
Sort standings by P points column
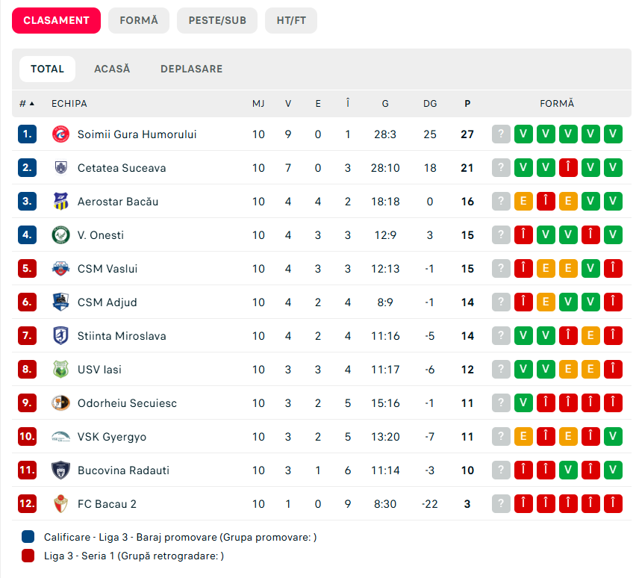click(467, 104)
